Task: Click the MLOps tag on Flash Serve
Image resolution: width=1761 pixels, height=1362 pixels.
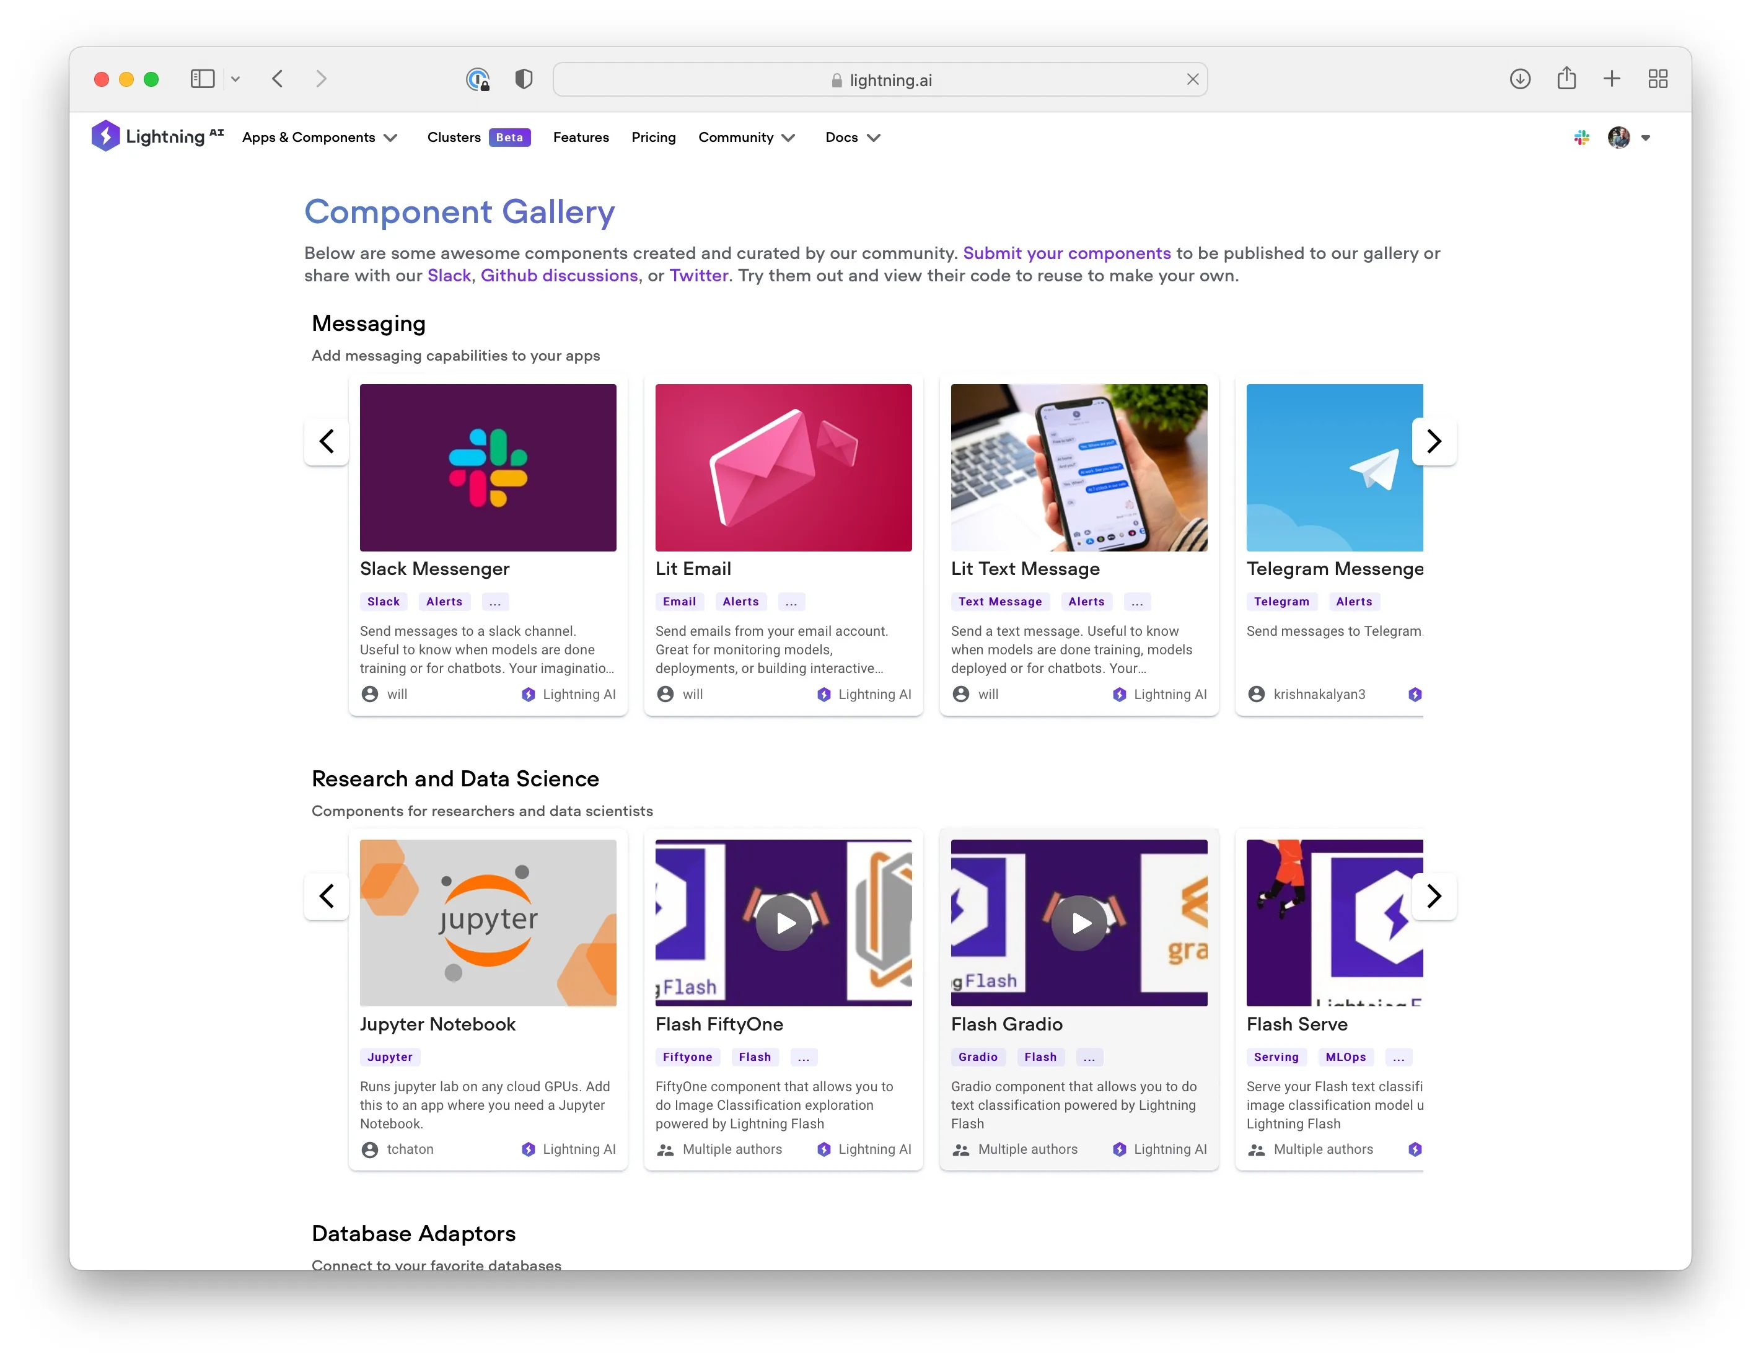Action: (x=1345, y=1057)
